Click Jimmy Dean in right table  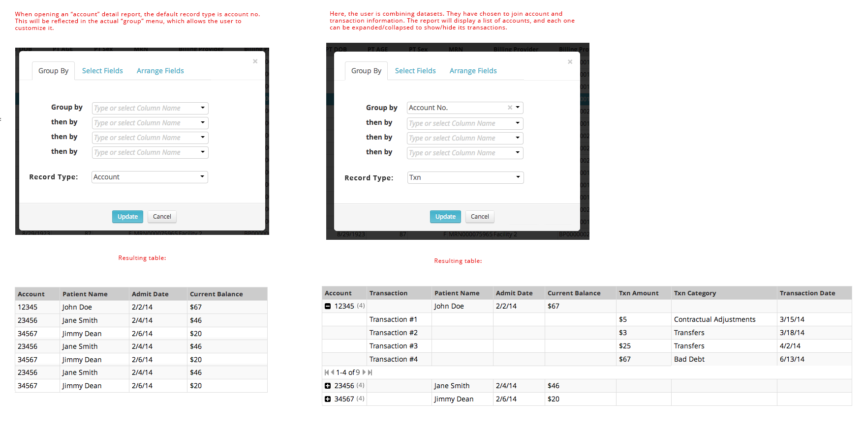454,399
